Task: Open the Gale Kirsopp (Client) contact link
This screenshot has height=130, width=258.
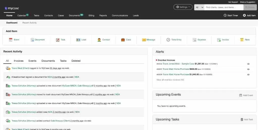Action: click(x=60, y=121)
